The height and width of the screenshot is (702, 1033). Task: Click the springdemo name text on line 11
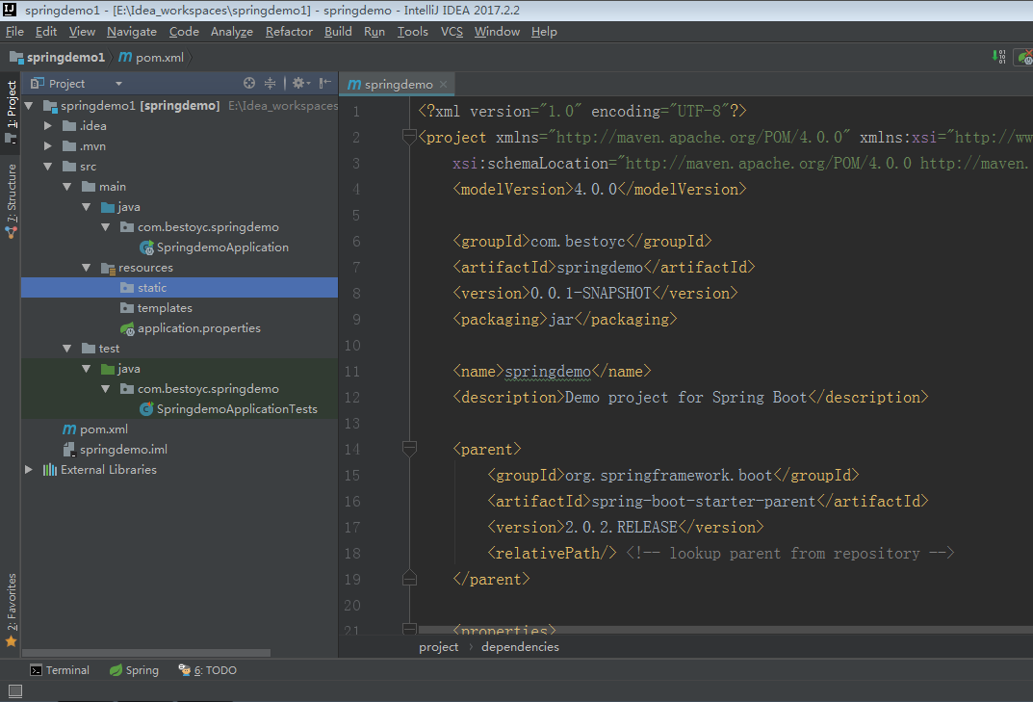[x=548, y=372]
